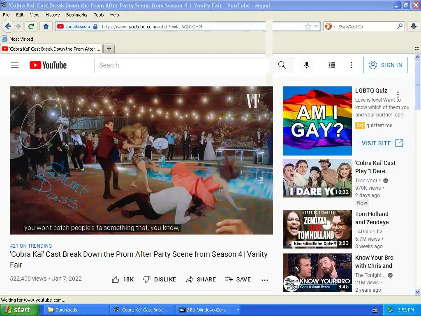Click the DISLIKE thumbs down button
This screenshot has width=421, height=316.
[x=160, y=279]
